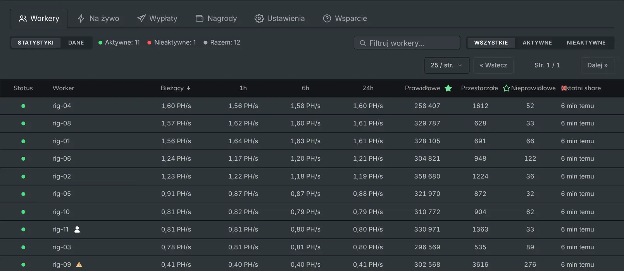This screenshot has height=271, width=624.
Task: Click the 122 invalid shares value for rig-06
Action: tap(530, 159)
